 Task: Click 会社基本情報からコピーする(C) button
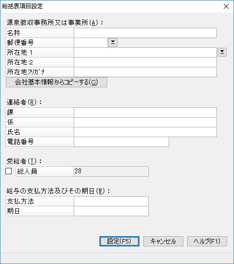click(x=57, y=82)
